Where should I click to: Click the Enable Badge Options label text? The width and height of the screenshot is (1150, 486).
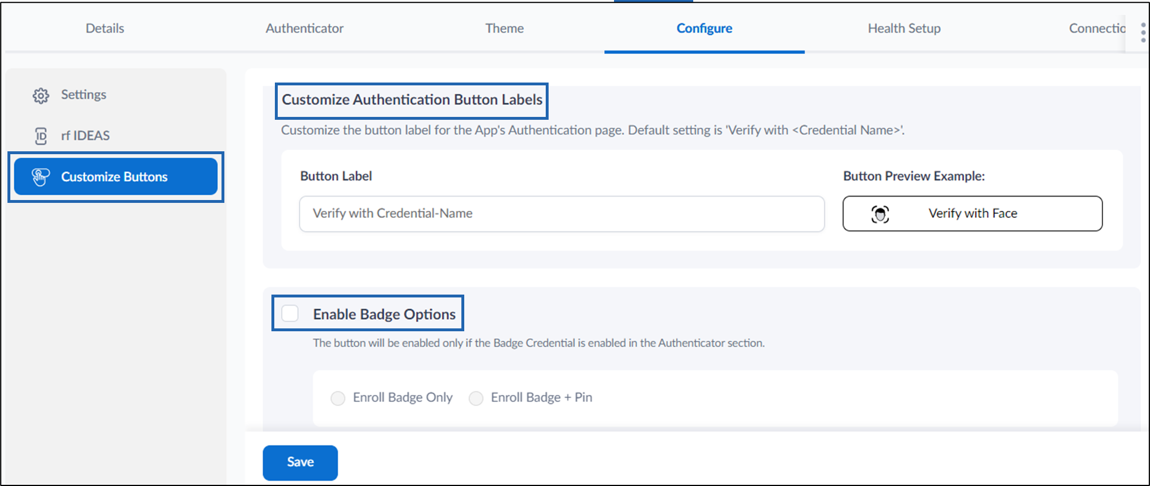click(384, 314)
